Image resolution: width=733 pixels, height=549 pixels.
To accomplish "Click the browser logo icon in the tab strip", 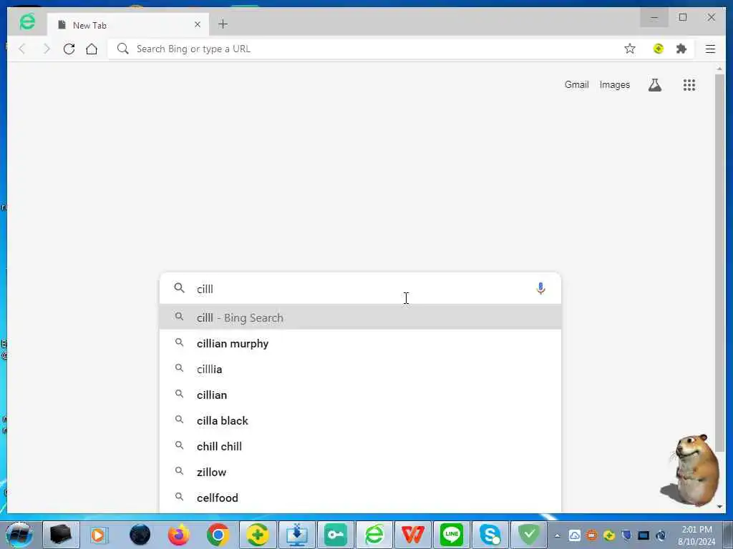I will 27,21.
